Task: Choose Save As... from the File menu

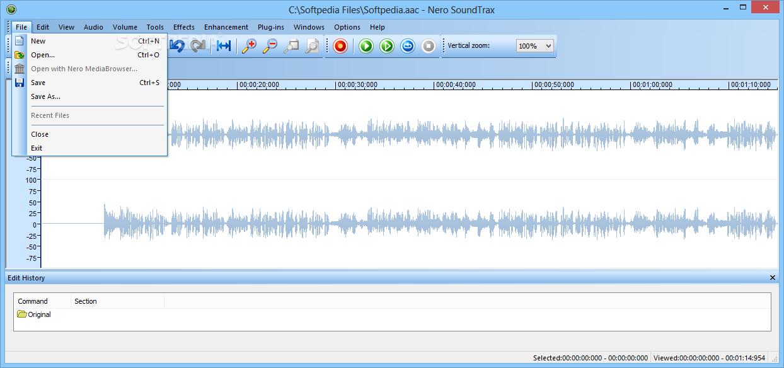Action: (89, 96)
